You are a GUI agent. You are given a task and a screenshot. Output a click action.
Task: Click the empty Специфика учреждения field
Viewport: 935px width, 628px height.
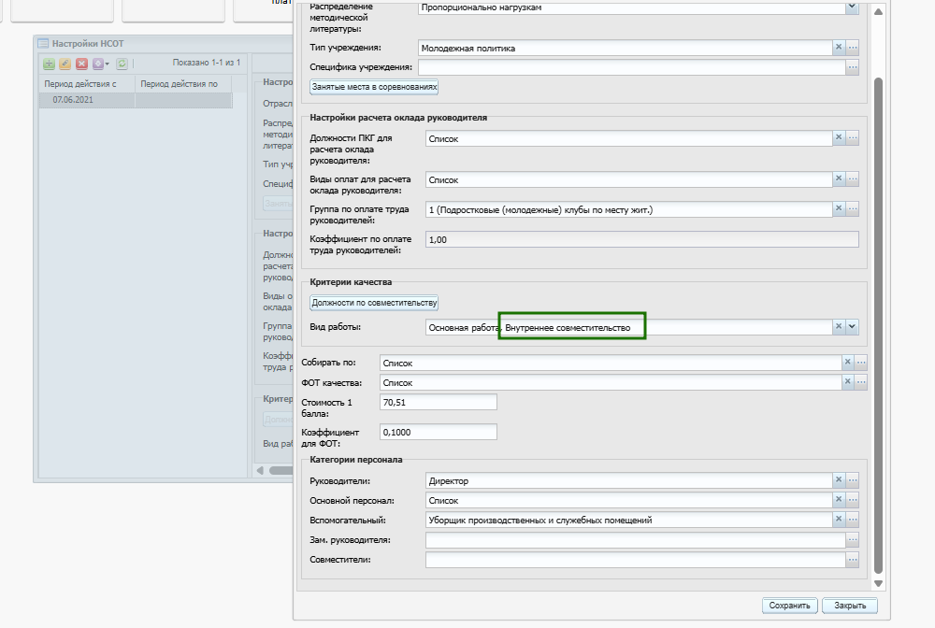coord(632,67)
